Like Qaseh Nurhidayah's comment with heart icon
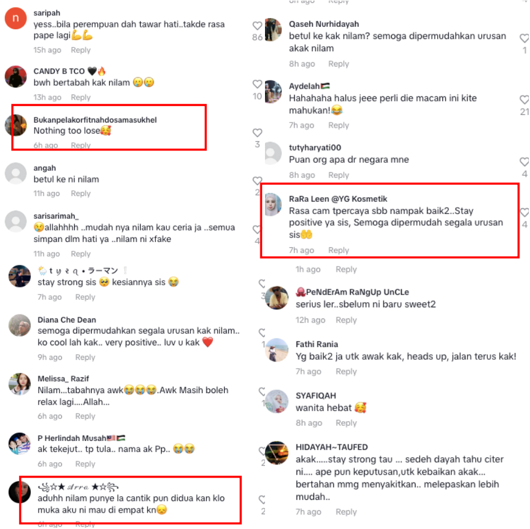530x529 pixels. [x=524, y=38]
